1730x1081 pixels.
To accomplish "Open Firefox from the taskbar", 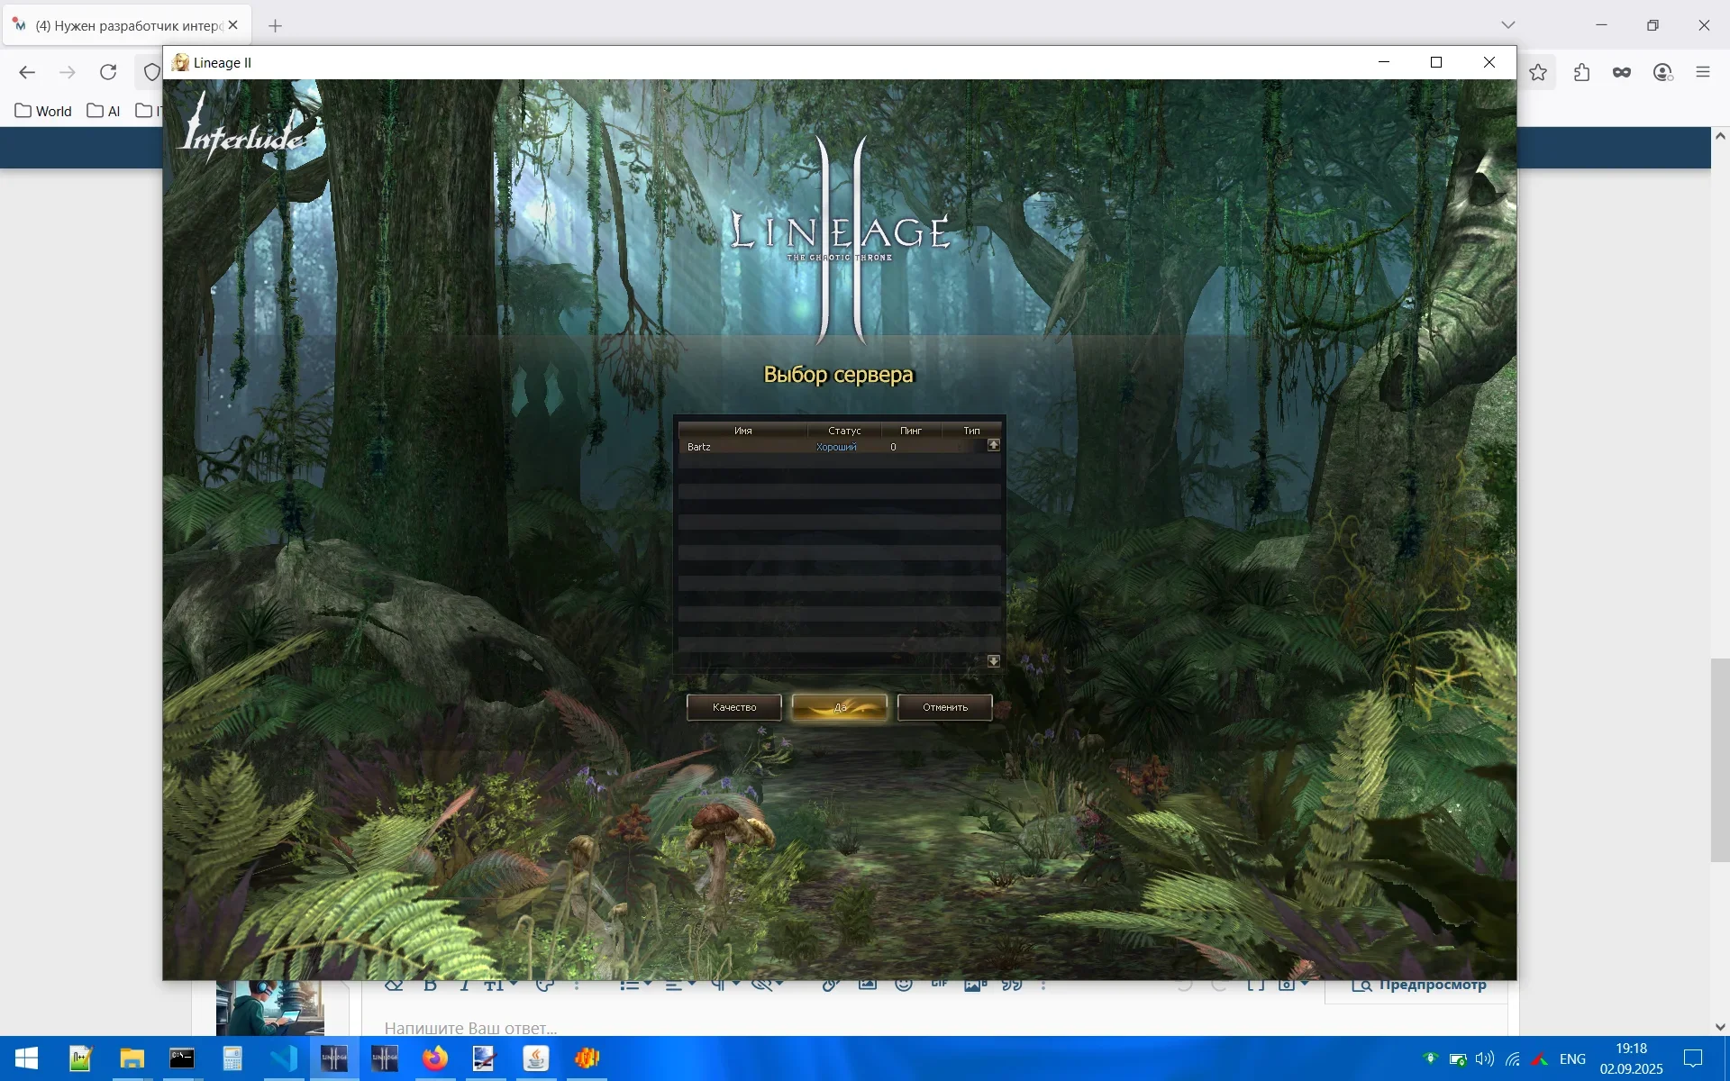I will click(x=435, y=1058).
